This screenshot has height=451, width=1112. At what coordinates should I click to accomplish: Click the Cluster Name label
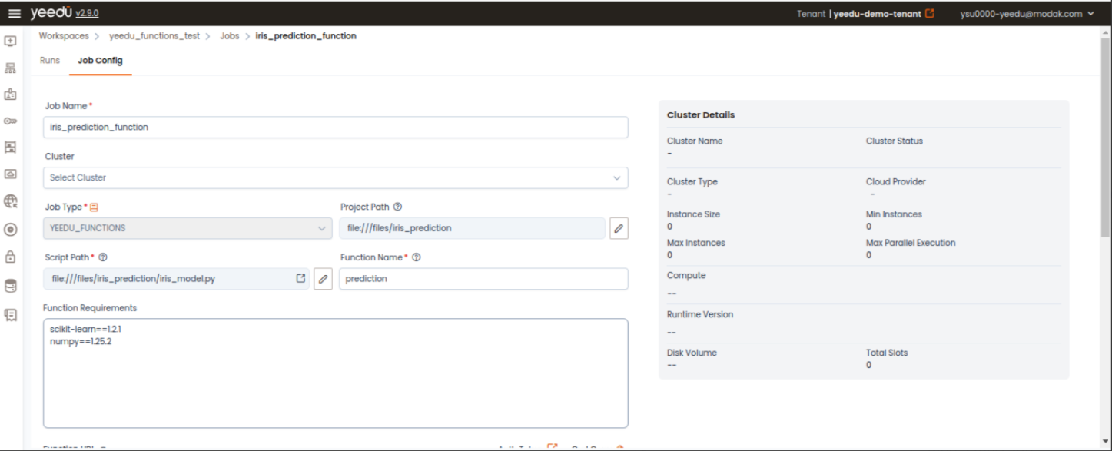(x=695, y=141)
